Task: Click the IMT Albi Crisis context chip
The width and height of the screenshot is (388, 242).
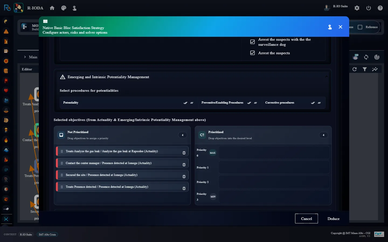Action: pos(47,234)
